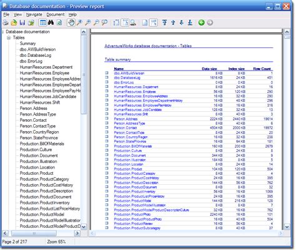
Task: Click the green Back navigation button
Action: click(x=201, y=22)
